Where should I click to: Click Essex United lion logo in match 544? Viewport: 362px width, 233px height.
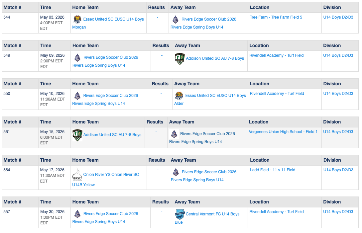point(77,19)
